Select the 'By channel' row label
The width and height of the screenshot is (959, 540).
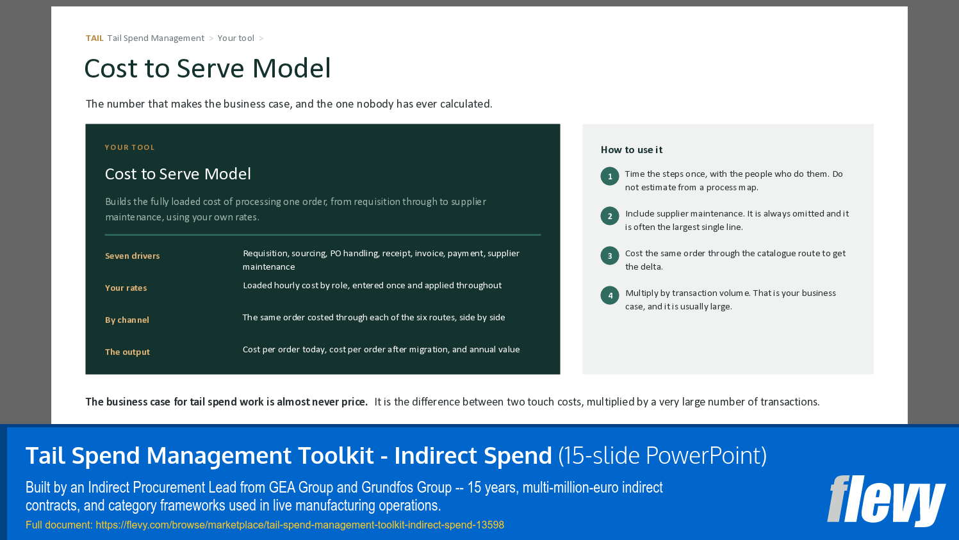coord(127,320)
